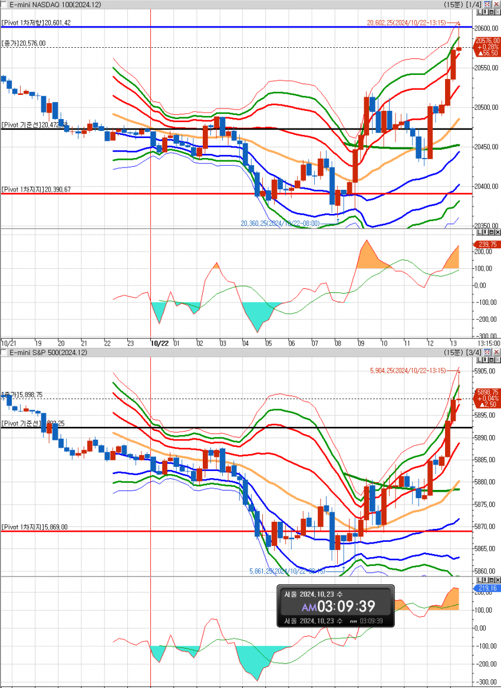The width and height of the screenshot is (501, 688).
Task: Click the L icon on NASDAQ indicator pane
Action: [x=479, y=233]
